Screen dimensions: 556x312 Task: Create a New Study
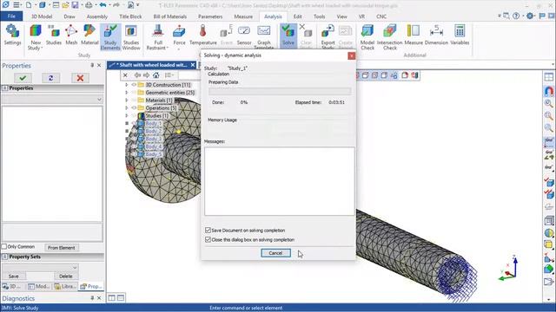point(36,36)
